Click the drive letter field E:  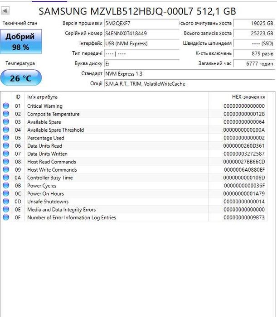tap(141, 64)
